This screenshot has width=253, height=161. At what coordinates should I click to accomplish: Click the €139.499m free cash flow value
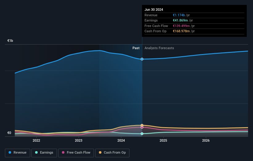(181, 26)
